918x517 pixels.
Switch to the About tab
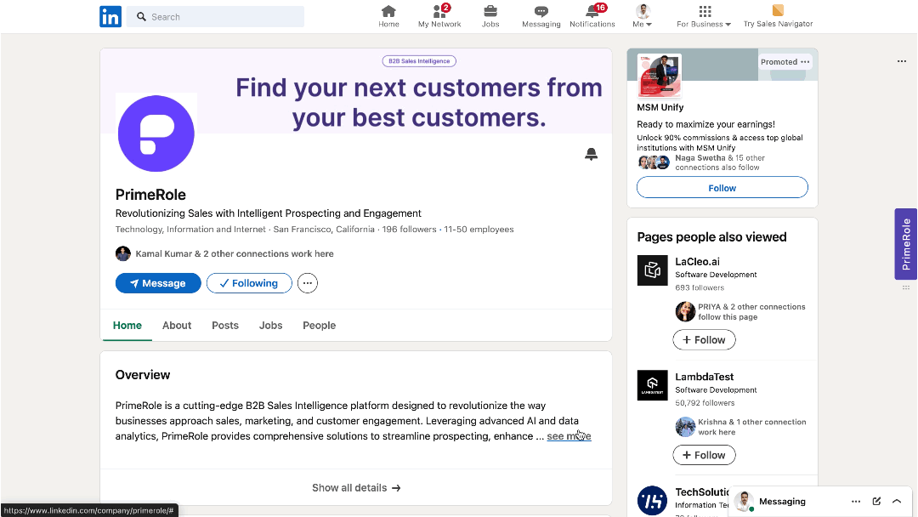[177, 326]
